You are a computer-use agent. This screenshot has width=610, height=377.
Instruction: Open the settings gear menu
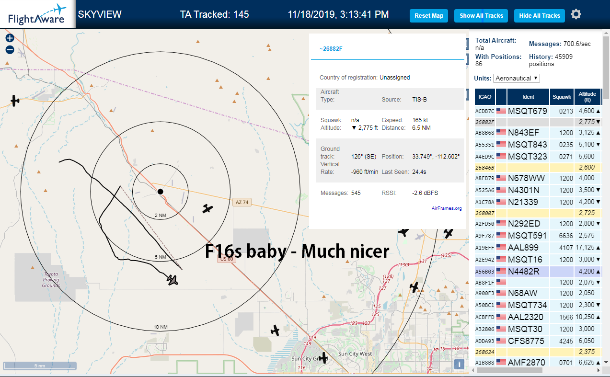576,14
